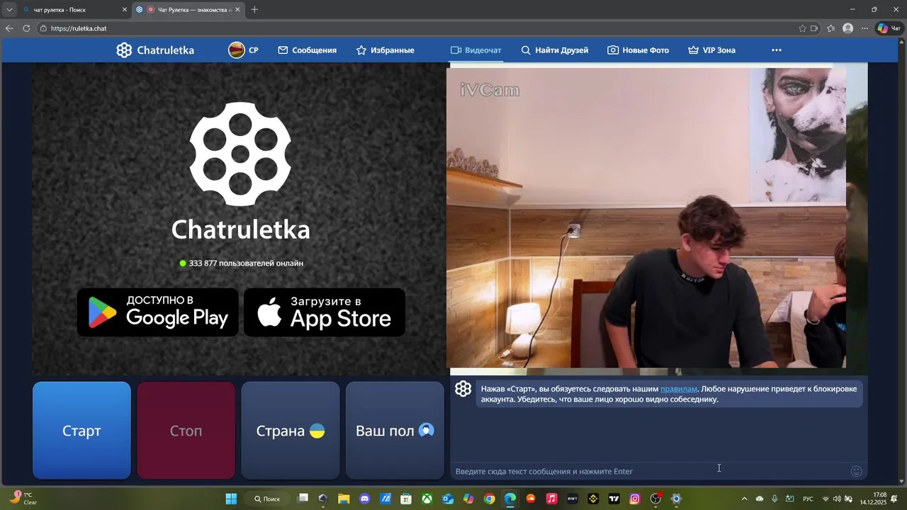The image size is (907, 510).
Task: Open VIP Зона section
Action: pyautogui.click(x=711, y=50)
